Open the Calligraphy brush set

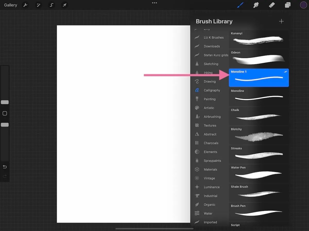click(212, 90)
